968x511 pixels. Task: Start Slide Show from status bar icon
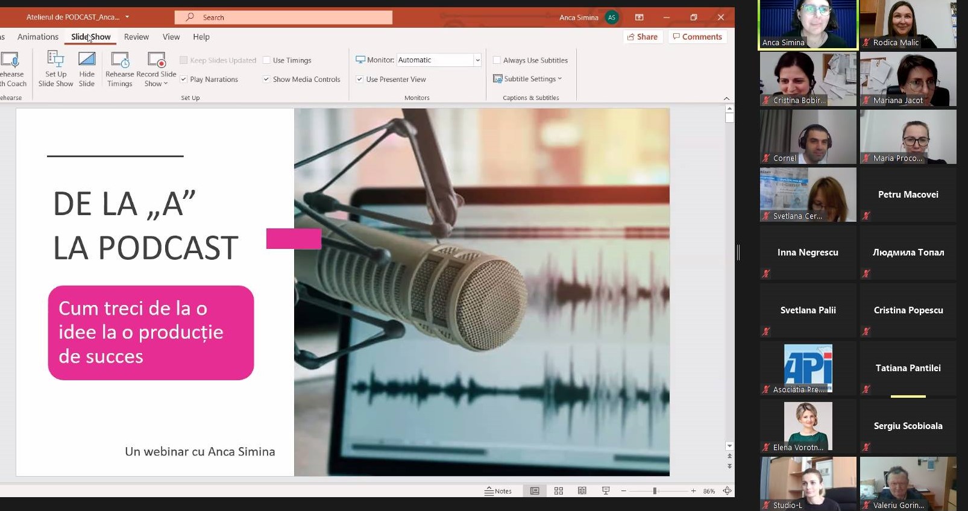click(x=606, y=491)
